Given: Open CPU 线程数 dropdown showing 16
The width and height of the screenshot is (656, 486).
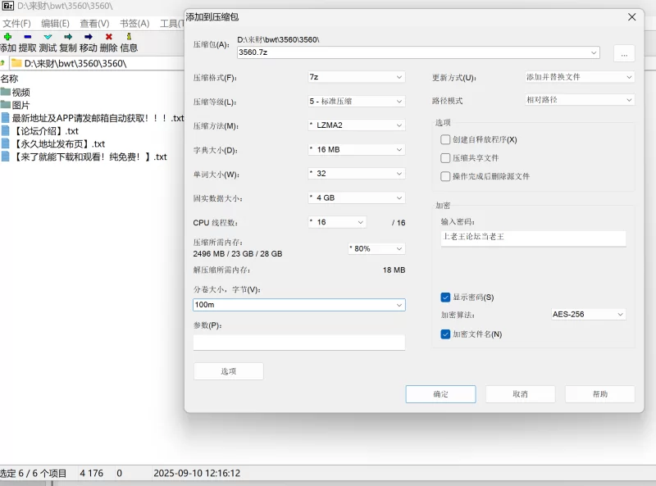Looking at the screenshot, I should (337, 222).
